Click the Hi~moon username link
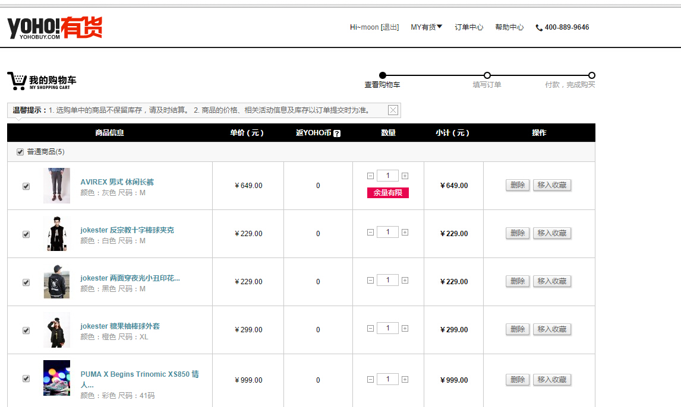Viewport: 681px width, 407px height. 364,27
